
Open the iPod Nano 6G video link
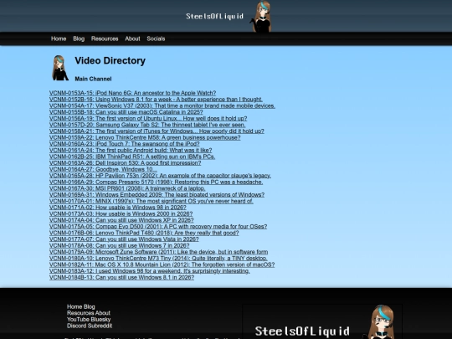click(x=132, y=93)
